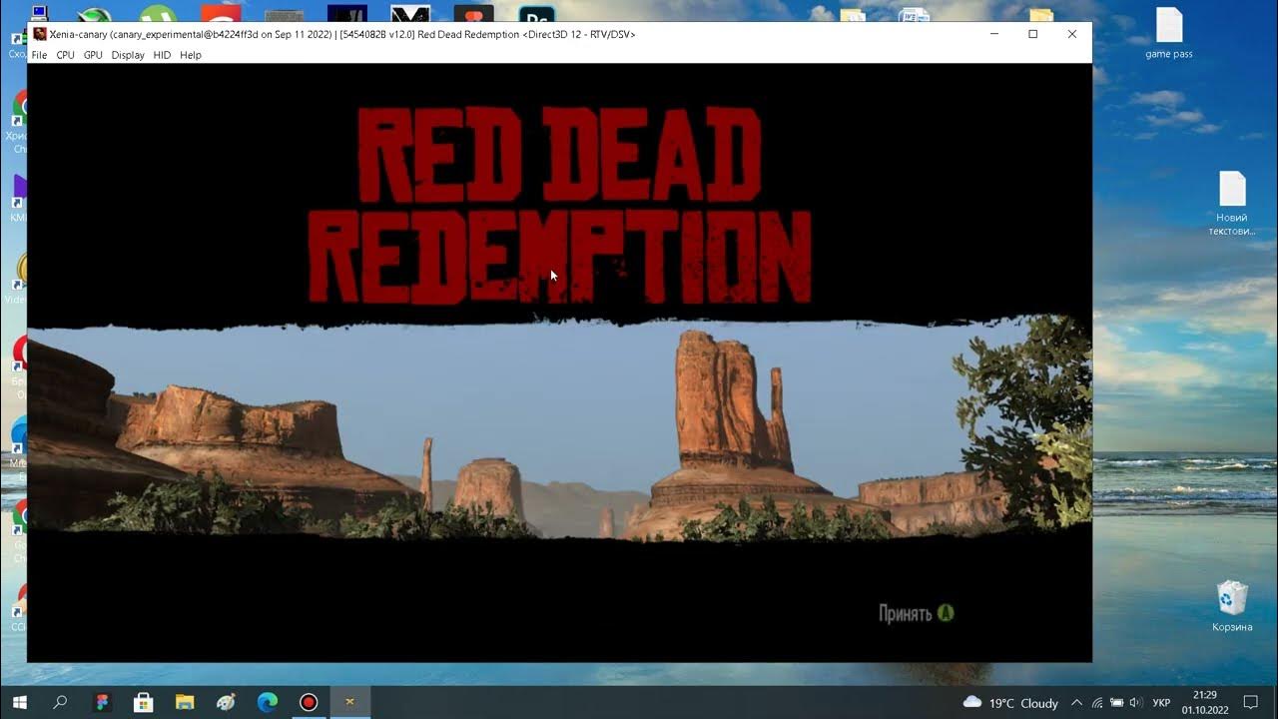This screenshot has height=719, width=1278.
Task: Open the Windows Start menu
Action: 19,702
